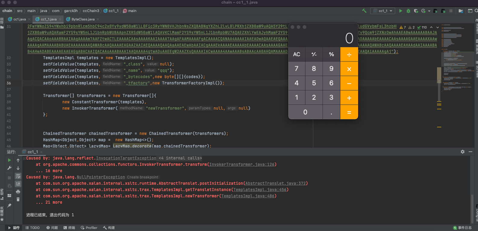Clear console with trash icon
This screenshot has height=231, width=478.
tap(18, 199)
